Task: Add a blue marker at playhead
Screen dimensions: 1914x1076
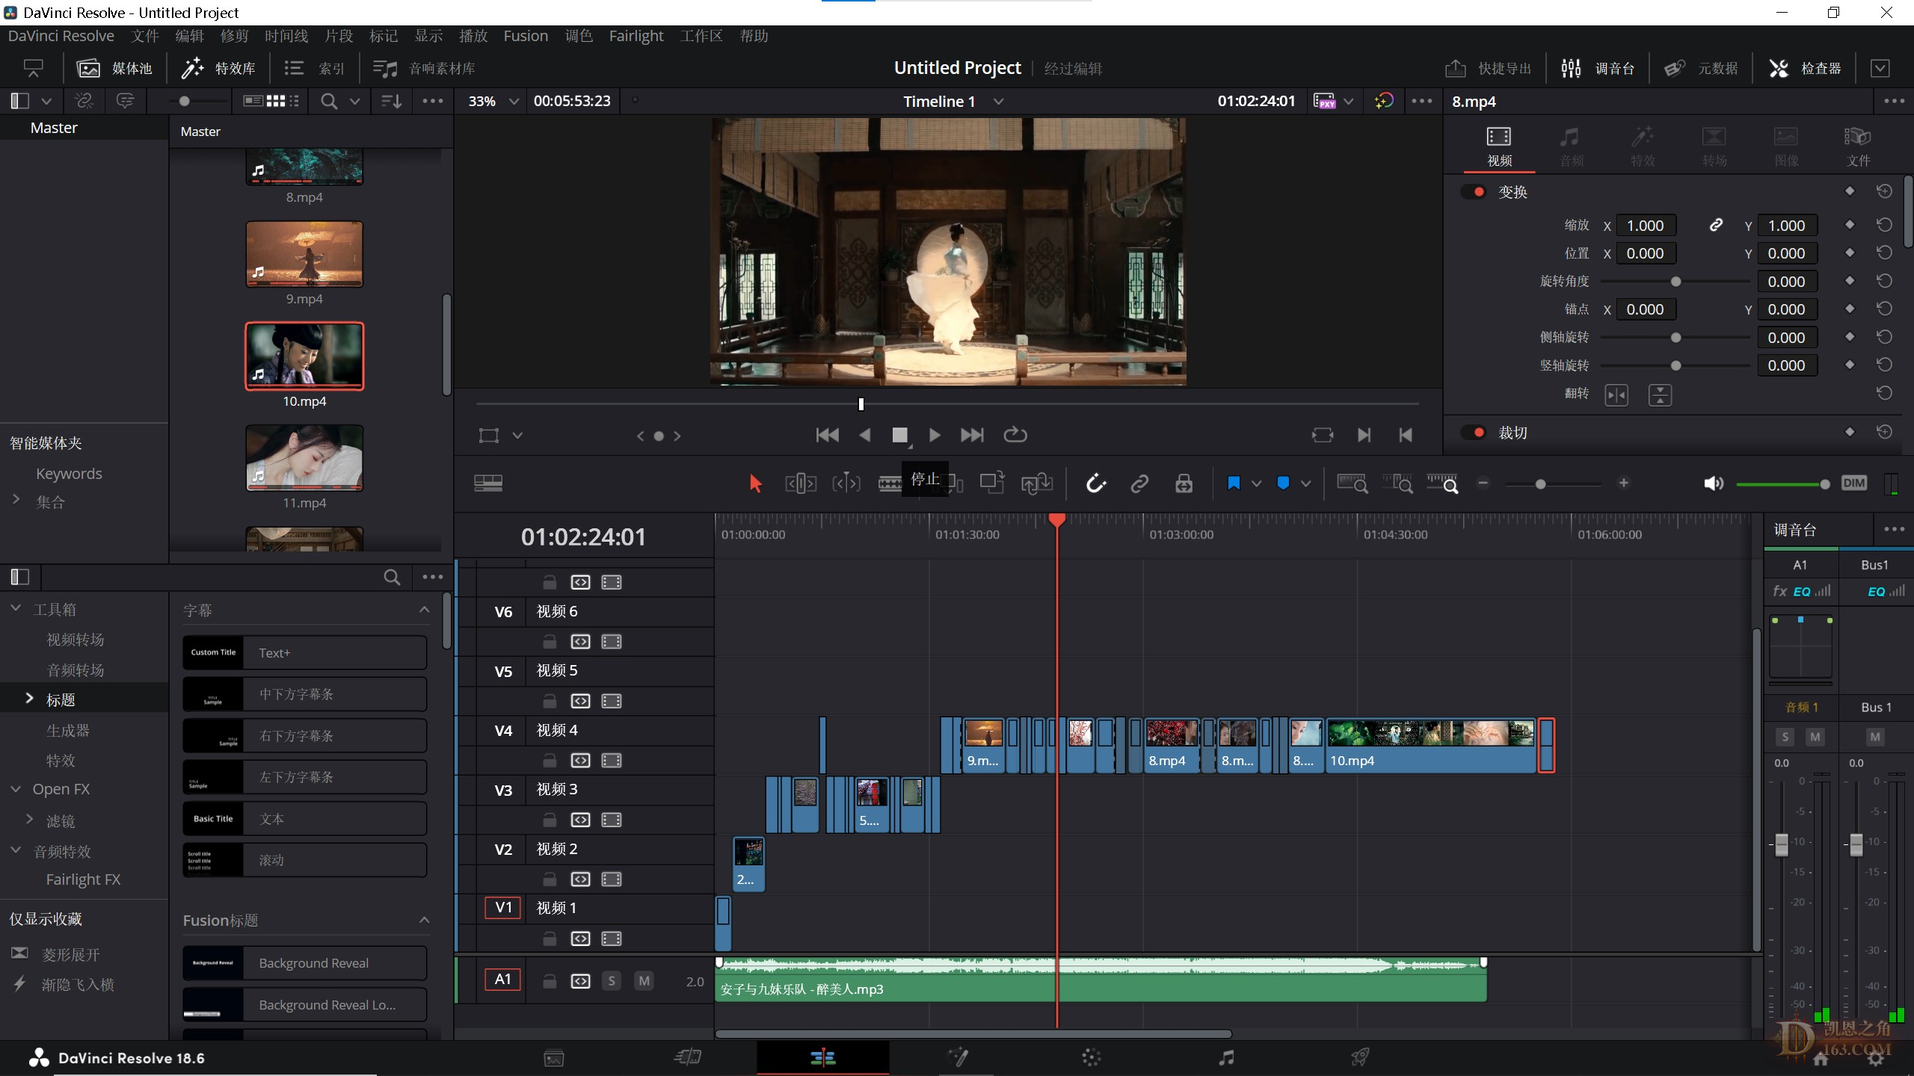Action: (x=1283, y=483)
